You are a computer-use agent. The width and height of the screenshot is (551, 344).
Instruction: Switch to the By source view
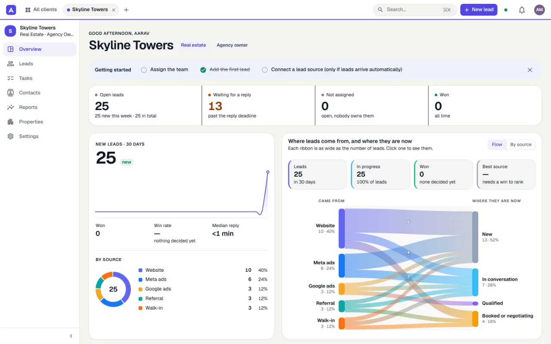(x=521, y=144)
